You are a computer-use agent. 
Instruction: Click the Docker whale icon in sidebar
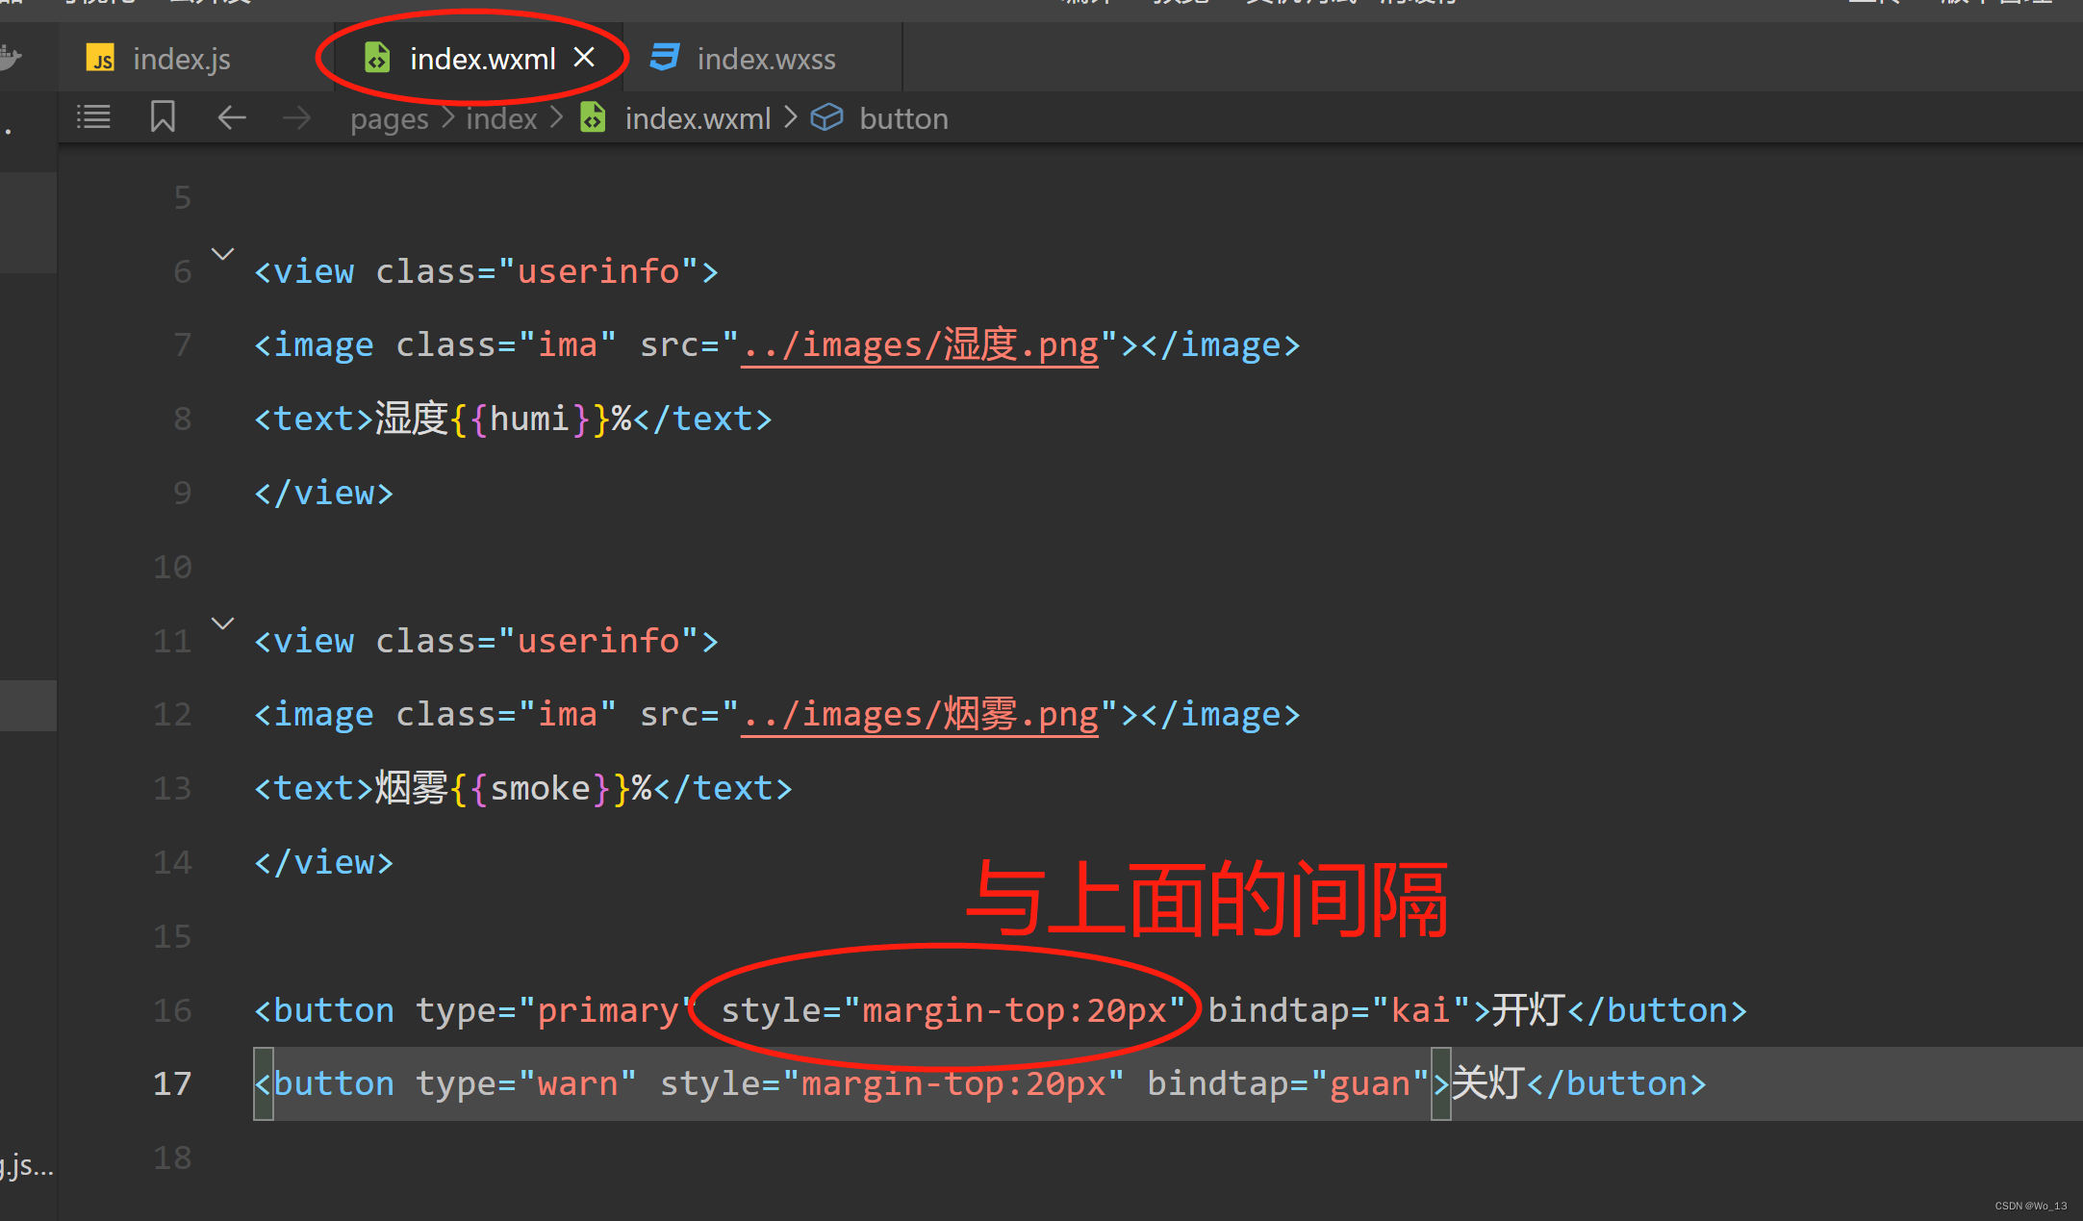[x=10, y=58]
